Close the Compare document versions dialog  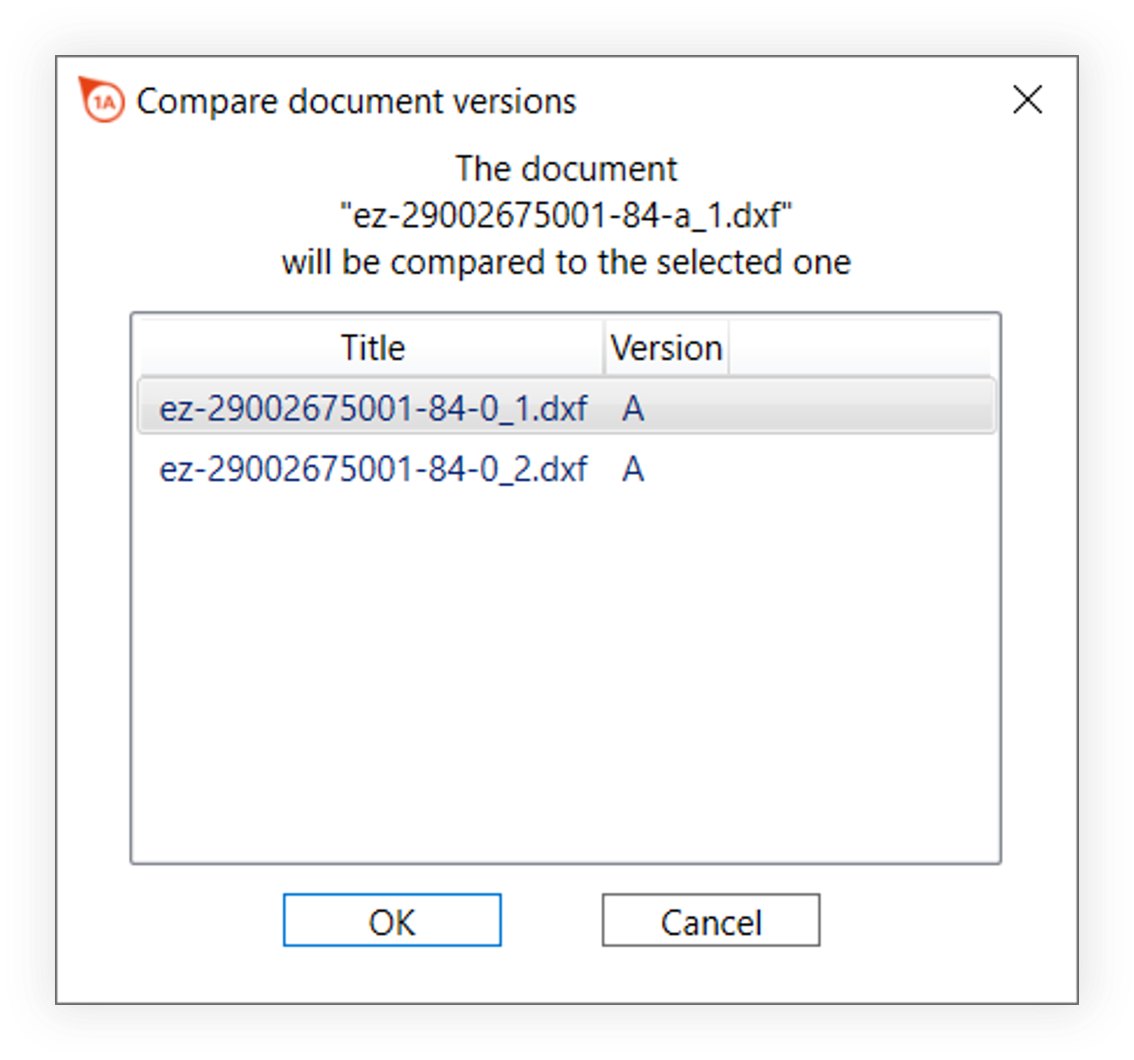point(1027,100)
